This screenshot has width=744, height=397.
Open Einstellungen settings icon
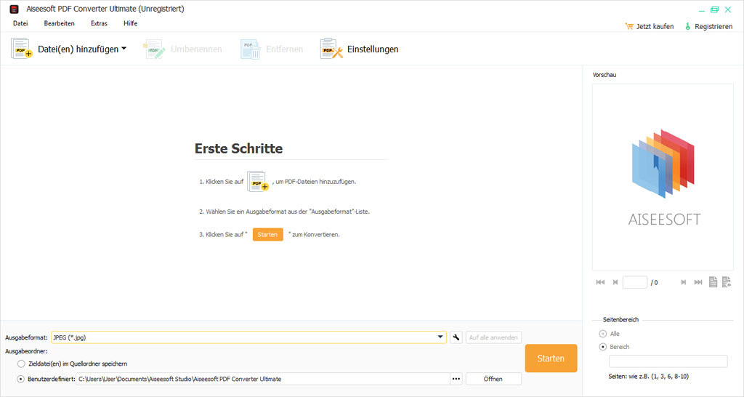click(x=331, y=49)
